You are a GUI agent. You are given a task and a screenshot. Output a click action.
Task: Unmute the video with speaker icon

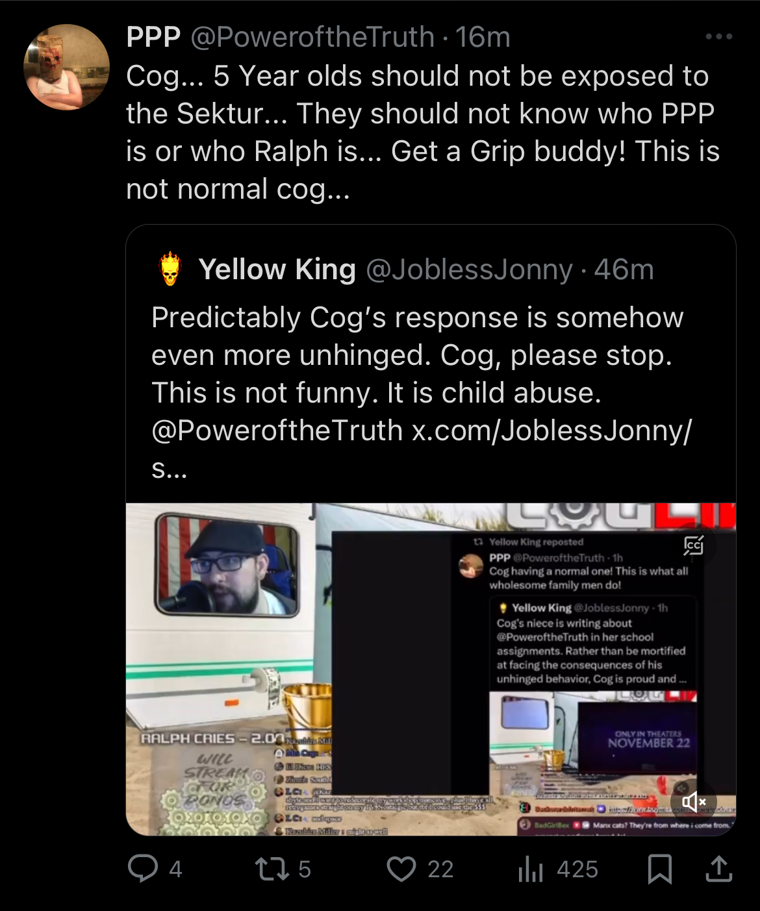pos(693,802)
